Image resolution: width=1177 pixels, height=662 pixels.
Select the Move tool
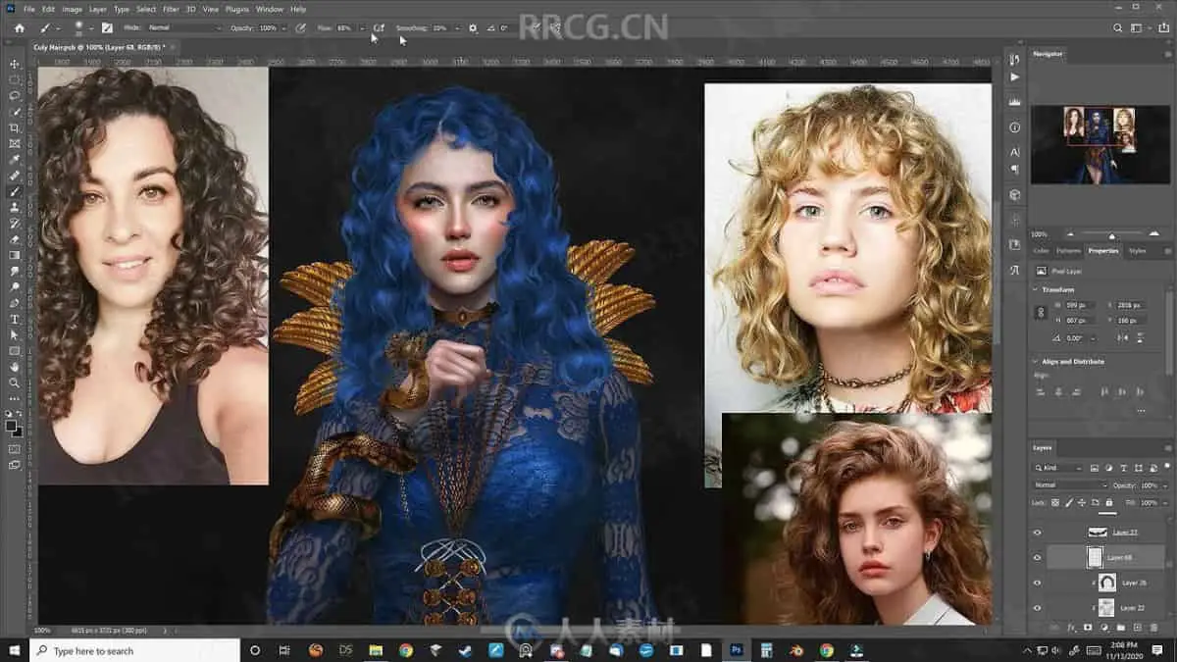15,64
